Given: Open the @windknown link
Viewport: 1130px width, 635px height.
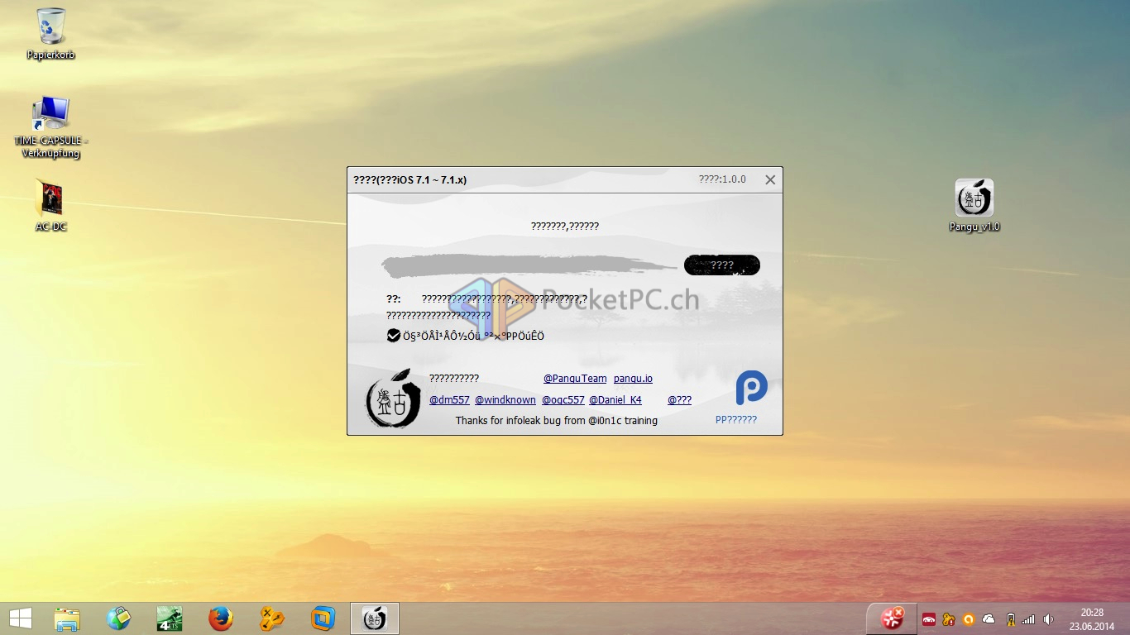Looking at the screenshot, I should tap(505, 400).
